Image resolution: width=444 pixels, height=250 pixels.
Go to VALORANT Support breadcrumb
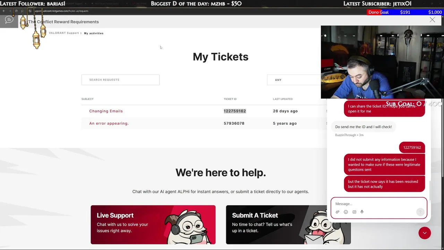pos(64,33)
